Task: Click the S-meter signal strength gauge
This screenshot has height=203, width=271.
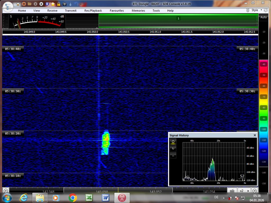Action: (37, 21)
